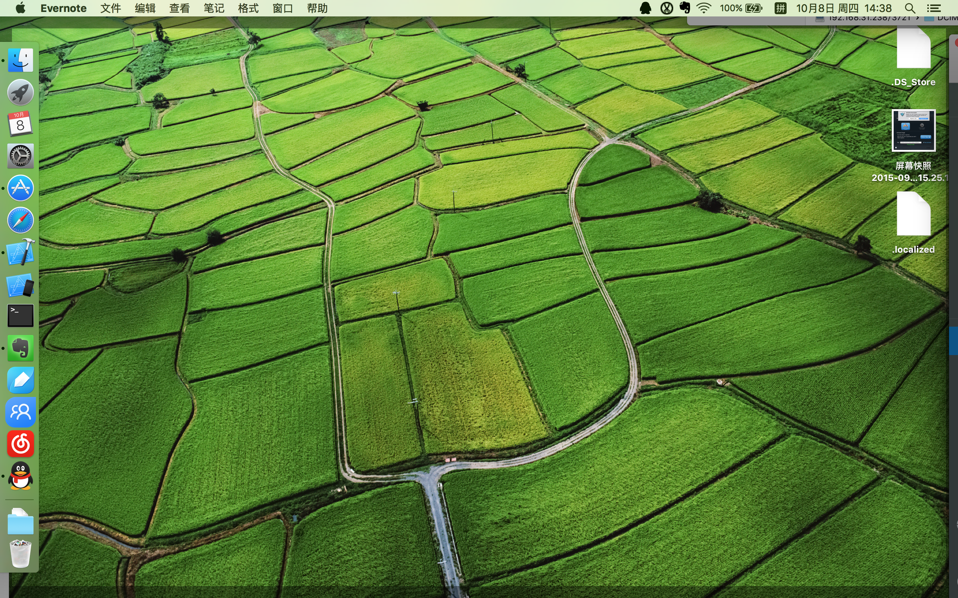The width and height of the screenshot is (958, 598).
Task: Open the Wi-Fi status menu
Action: pyautogui.click(x=704, y=8)
